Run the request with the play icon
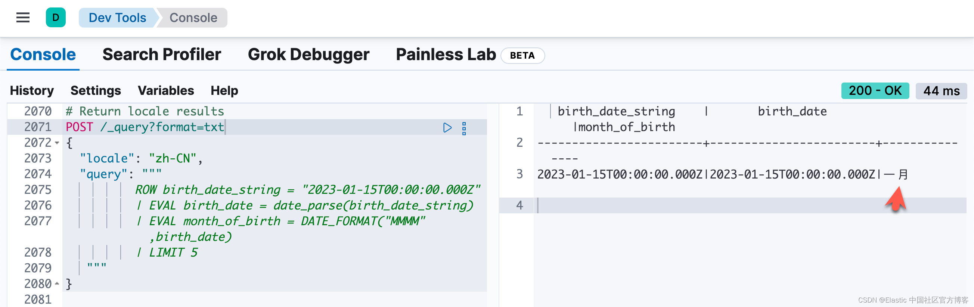 [447, 127]
